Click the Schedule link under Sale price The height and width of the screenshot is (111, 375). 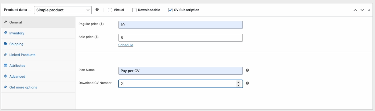click(126, 45)
